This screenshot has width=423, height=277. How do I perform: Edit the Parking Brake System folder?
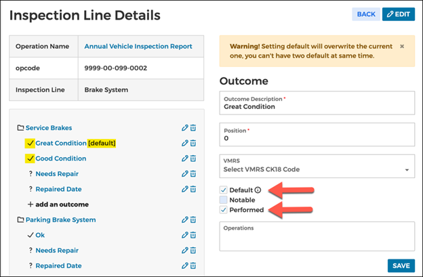[x=185, y=220]
